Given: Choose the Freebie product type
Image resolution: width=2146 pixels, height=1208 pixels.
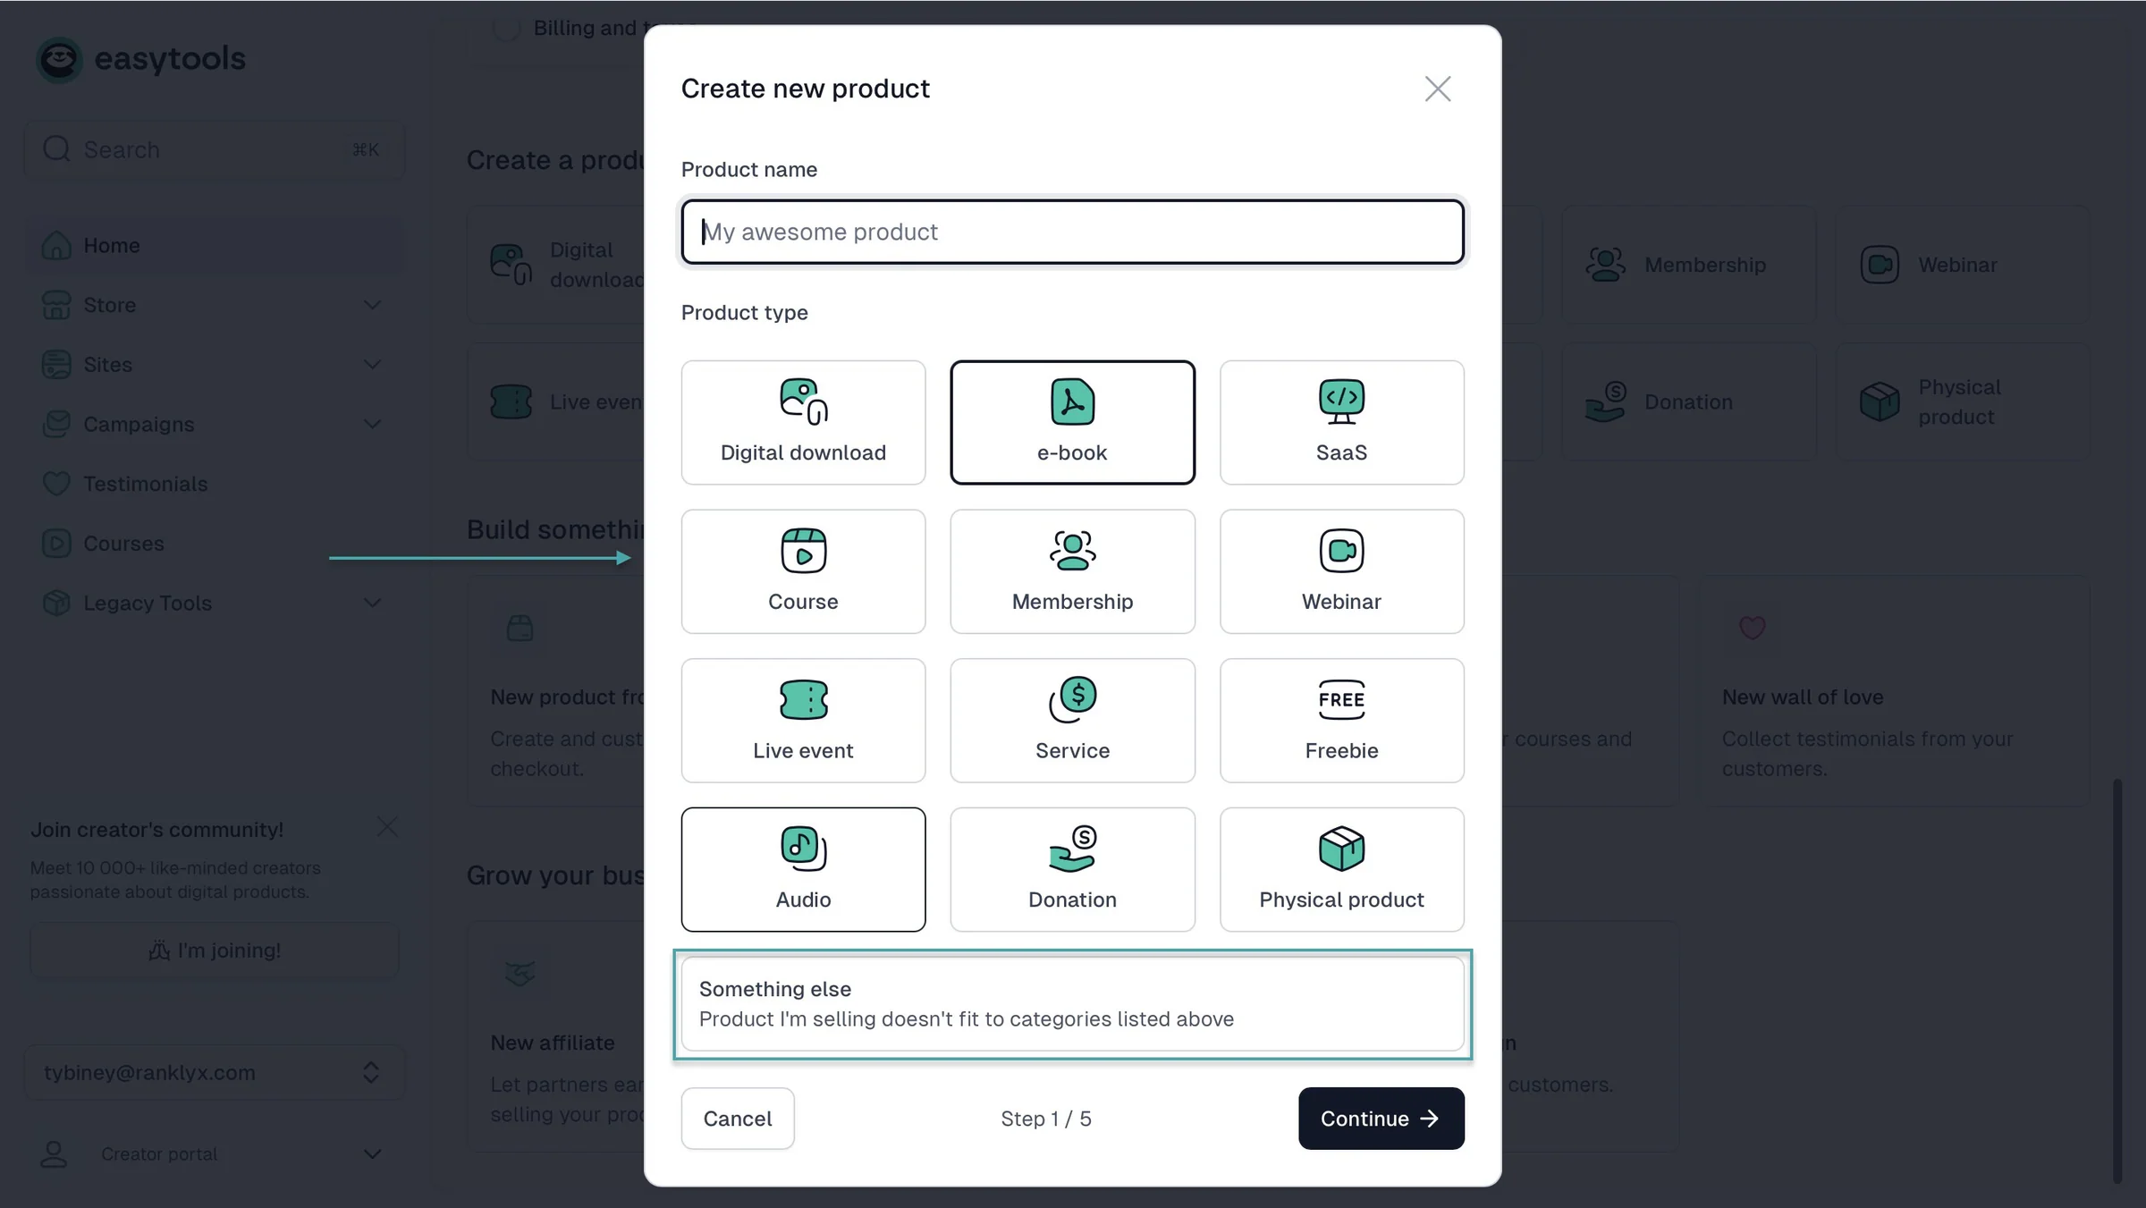Looking at the screenshot, I should tap(1341, 721).
